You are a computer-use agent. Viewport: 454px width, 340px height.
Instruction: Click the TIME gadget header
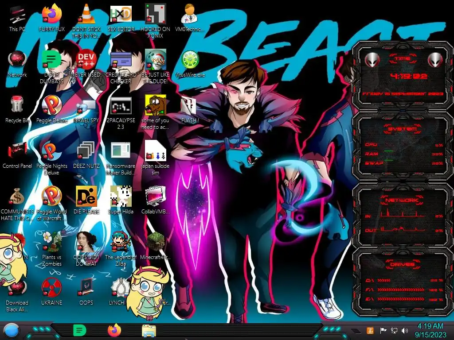(x=403, y=59)
